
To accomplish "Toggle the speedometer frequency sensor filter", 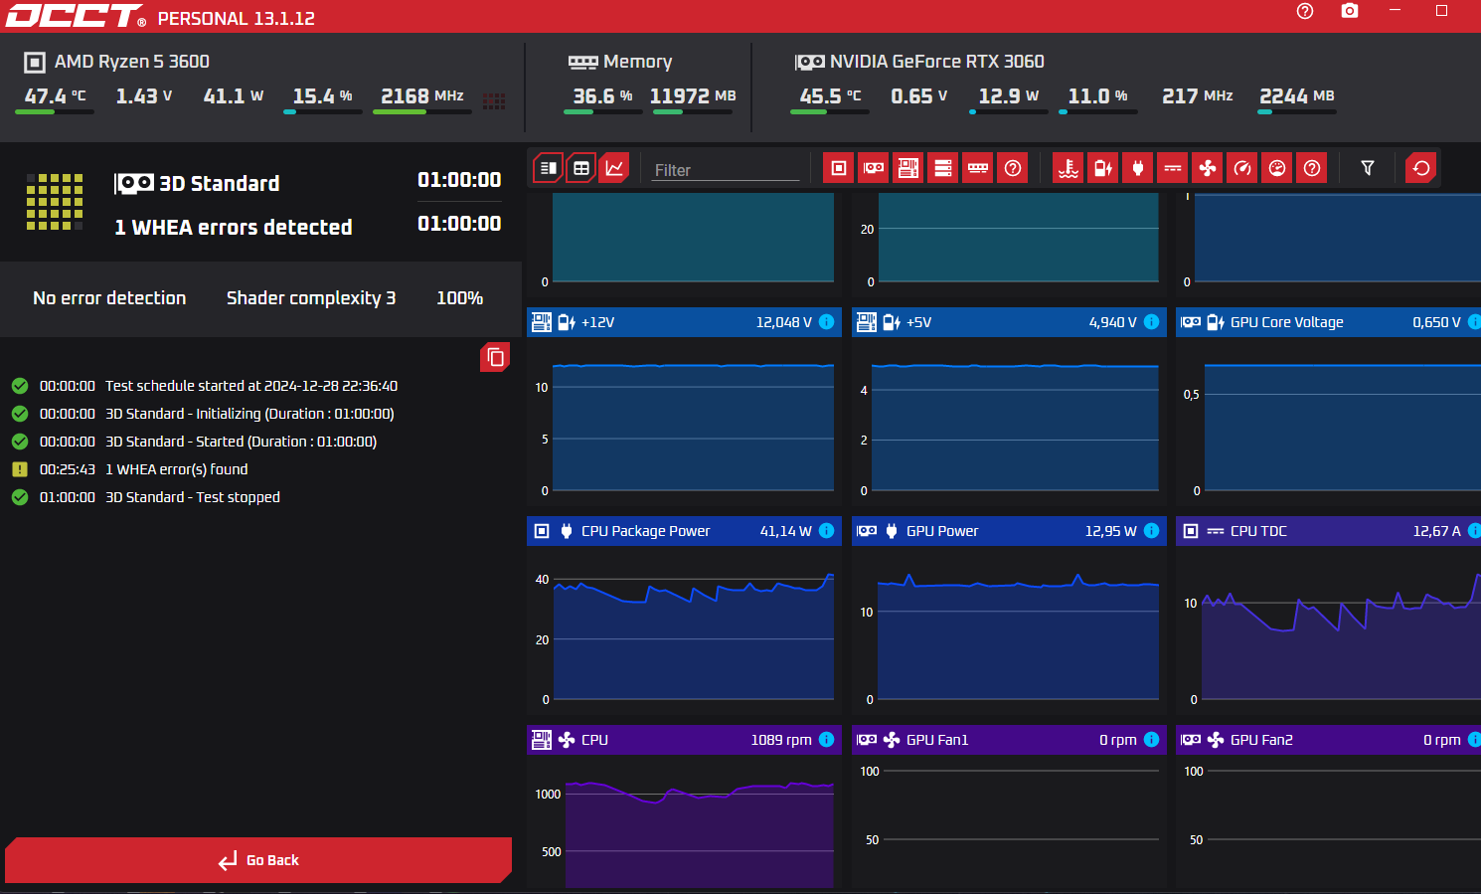I will coord(1242,168).
